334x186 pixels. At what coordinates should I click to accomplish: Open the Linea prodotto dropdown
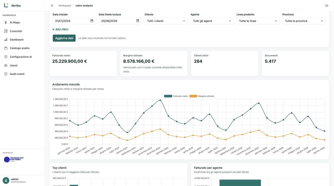pyautogui.click(x=258, y=21)
